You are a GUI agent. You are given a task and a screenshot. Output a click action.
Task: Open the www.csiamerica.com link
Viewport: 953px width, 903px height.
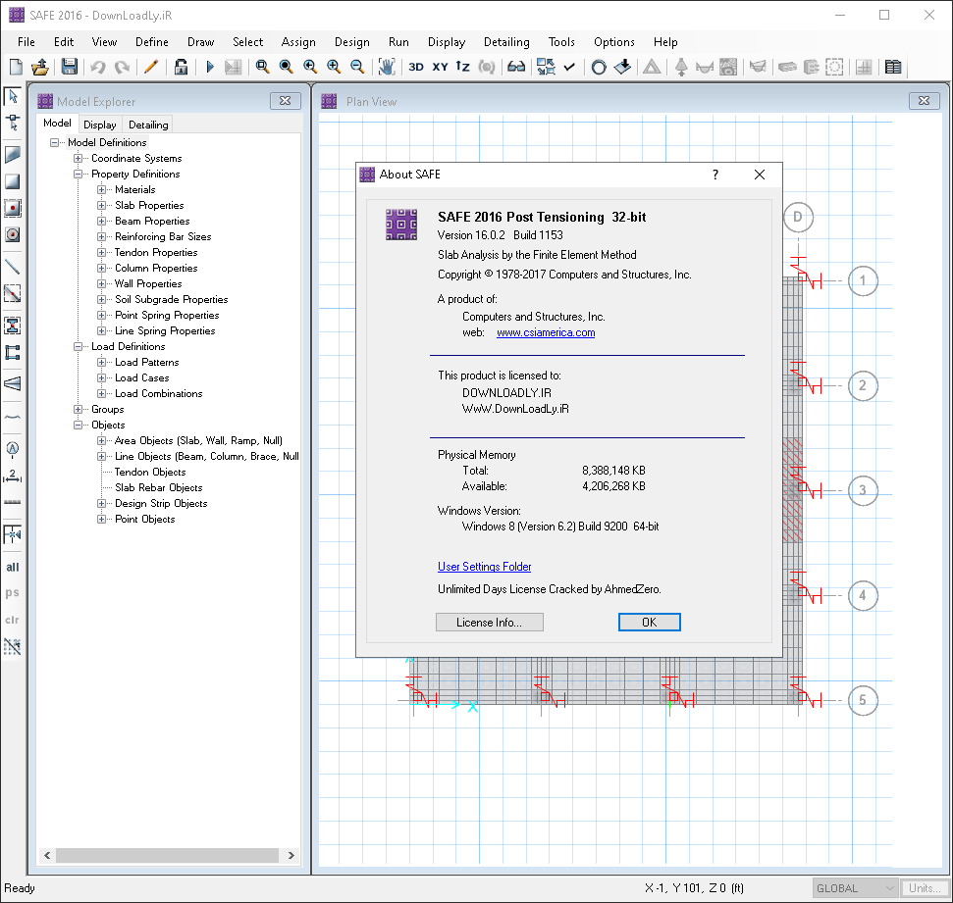(545, 333)
